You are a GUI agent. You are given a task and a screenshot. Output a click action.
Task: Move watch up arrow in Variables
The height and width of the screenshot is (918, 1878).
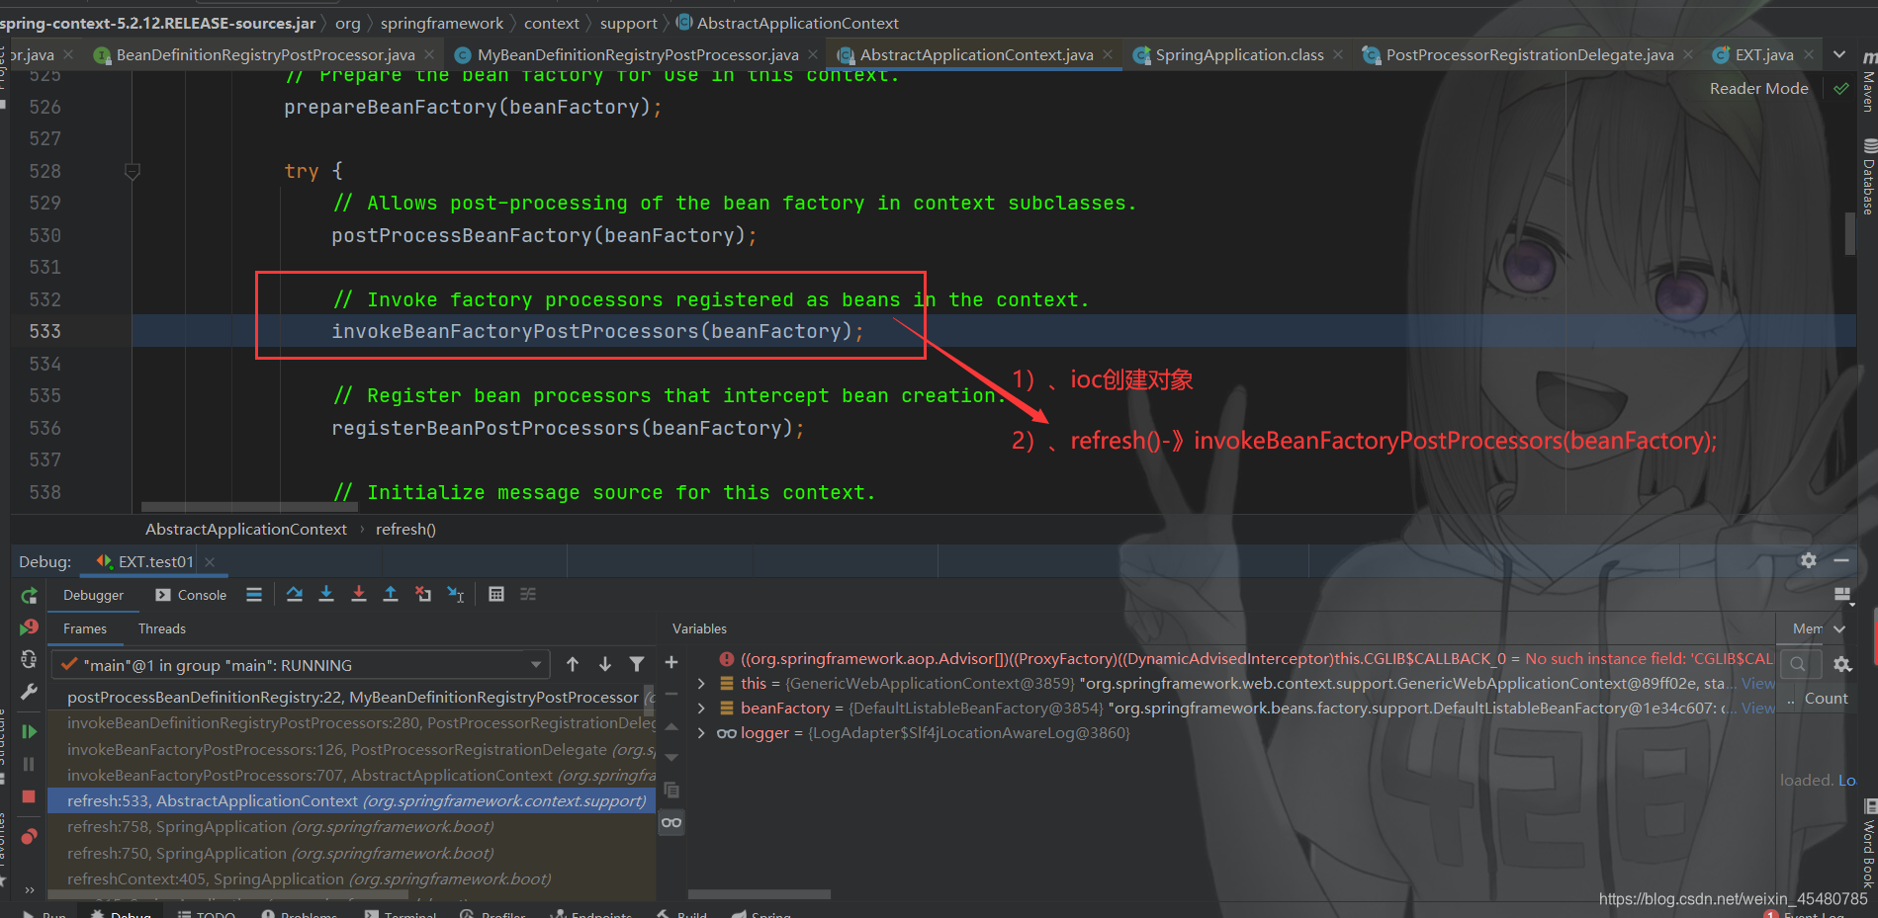coord(671,726)
